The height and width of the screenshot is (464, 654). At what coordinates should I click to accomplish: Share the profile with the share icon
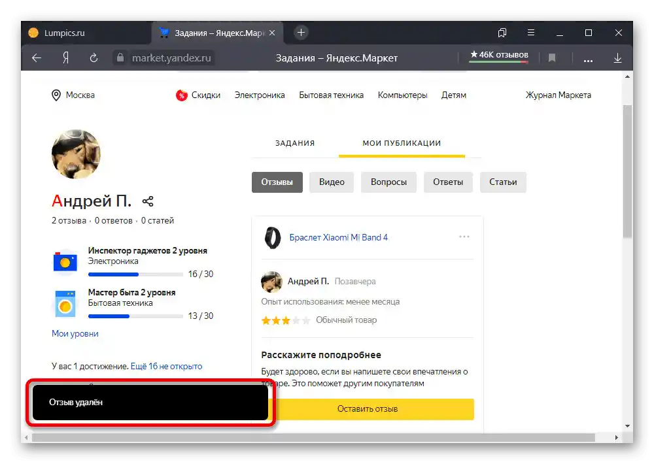pyautogui.click(x=148, y=201)
